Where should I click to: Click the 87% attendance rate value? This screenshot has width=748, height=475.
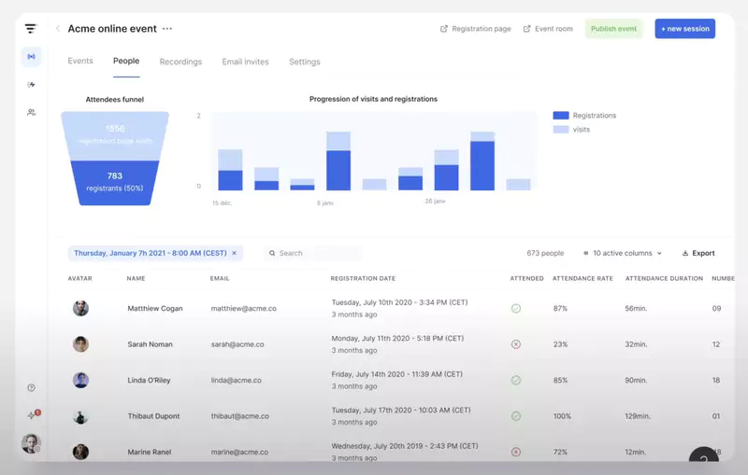tap(560, 308)
